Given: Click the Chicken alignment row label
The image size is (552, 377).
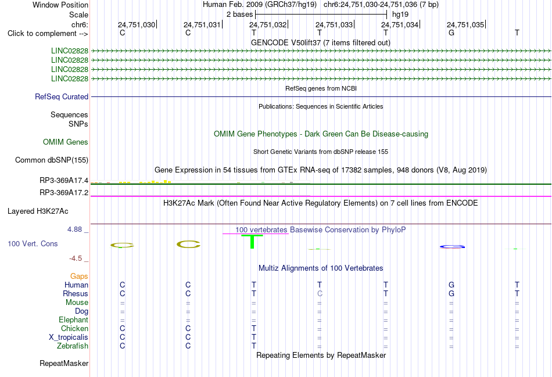Looking at the screenshot, I should coord(74,328).
